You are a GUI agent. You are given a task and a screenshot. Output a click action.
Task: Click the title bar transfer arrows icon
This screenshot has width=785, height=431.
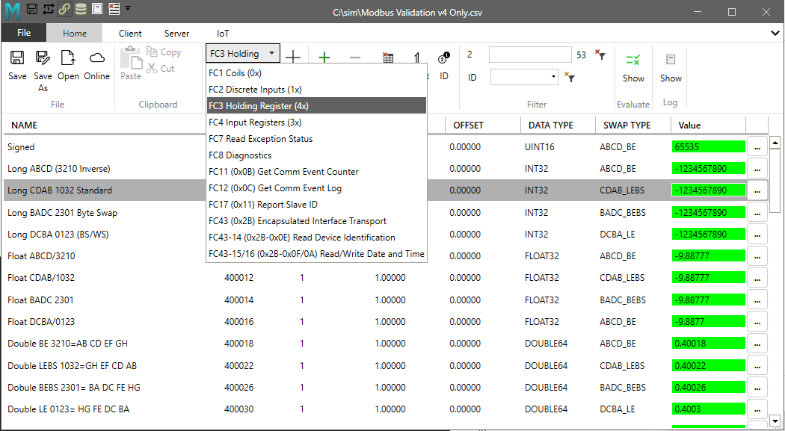(x=48, y=9)
